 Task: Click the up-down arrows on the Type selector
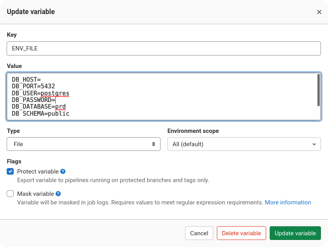pos(154,144)
